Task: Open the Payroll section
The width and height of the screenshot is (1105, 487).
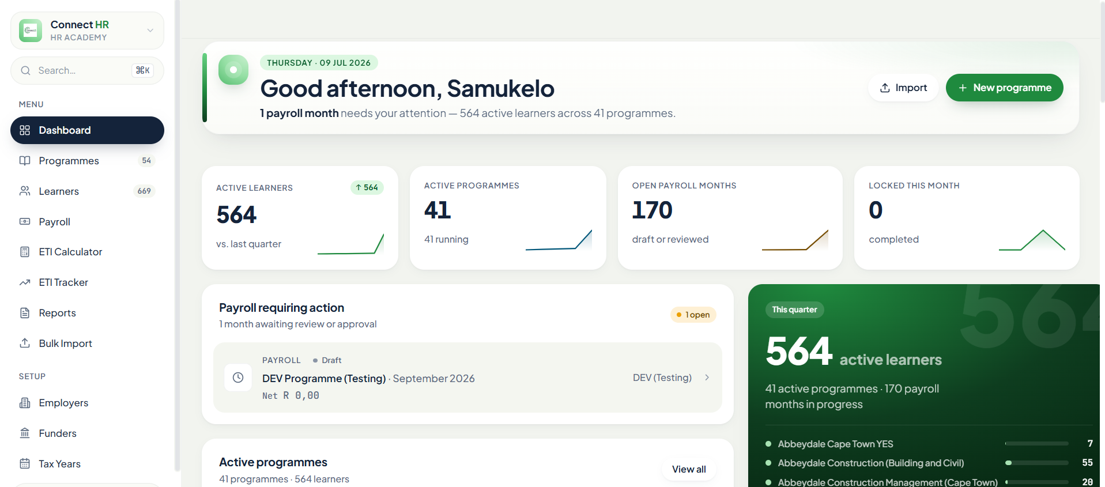Action: pyautogui.click(x=87, y=222)
